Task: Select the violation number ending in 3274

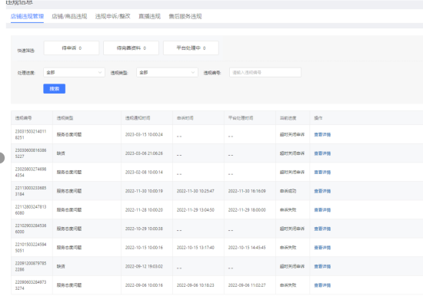Action: [31, 285]
